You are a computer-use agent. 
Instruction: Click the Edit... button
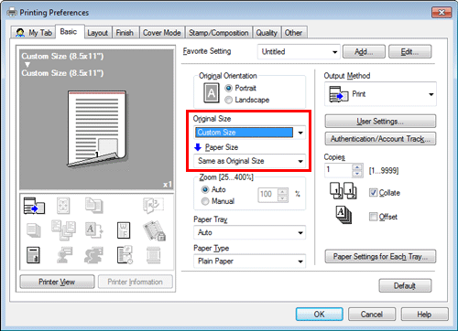(409, 51)
